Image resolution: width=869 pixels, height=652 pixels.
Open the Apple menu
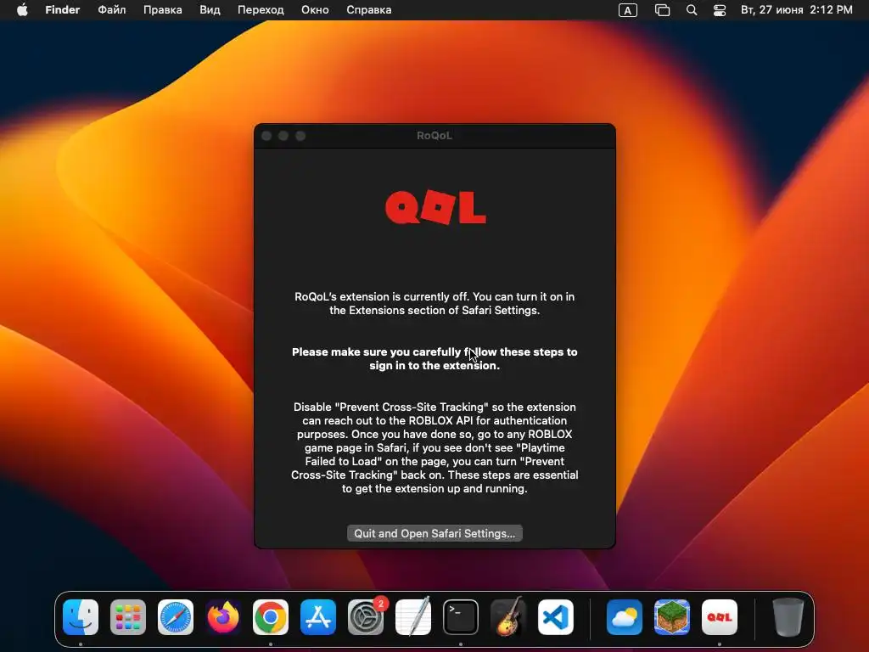click(22, 10)
